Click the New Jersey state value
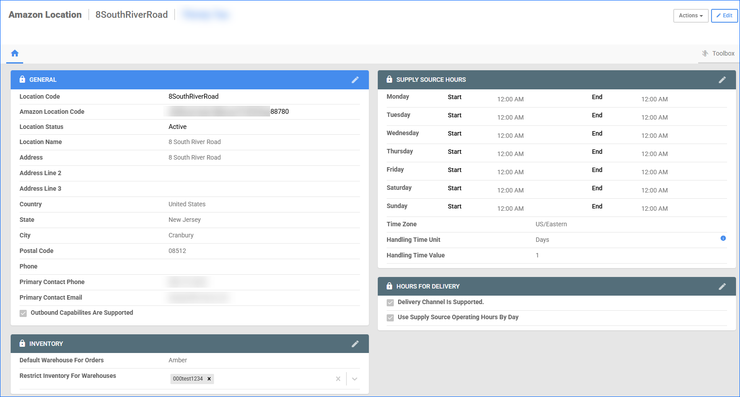Image resolution: width=740 pixels, height=397 pixels. [x=185, y=220]
